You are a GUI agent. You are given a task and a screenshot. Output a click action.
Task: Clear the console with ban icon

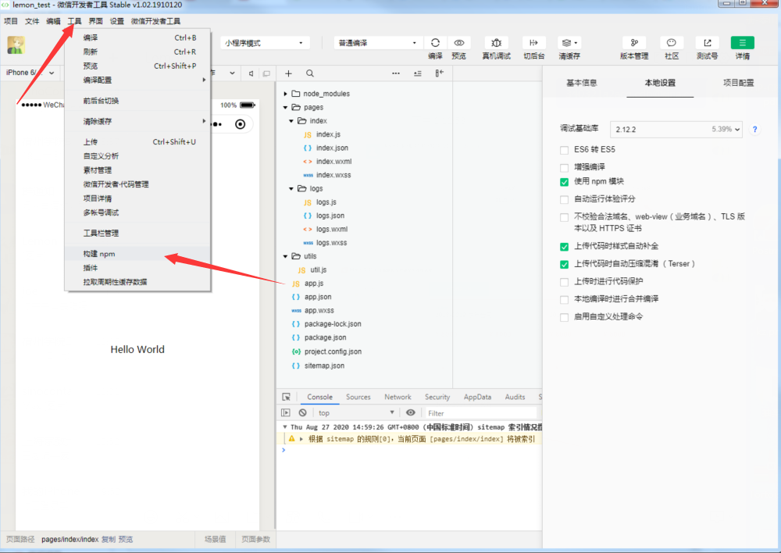302,412
